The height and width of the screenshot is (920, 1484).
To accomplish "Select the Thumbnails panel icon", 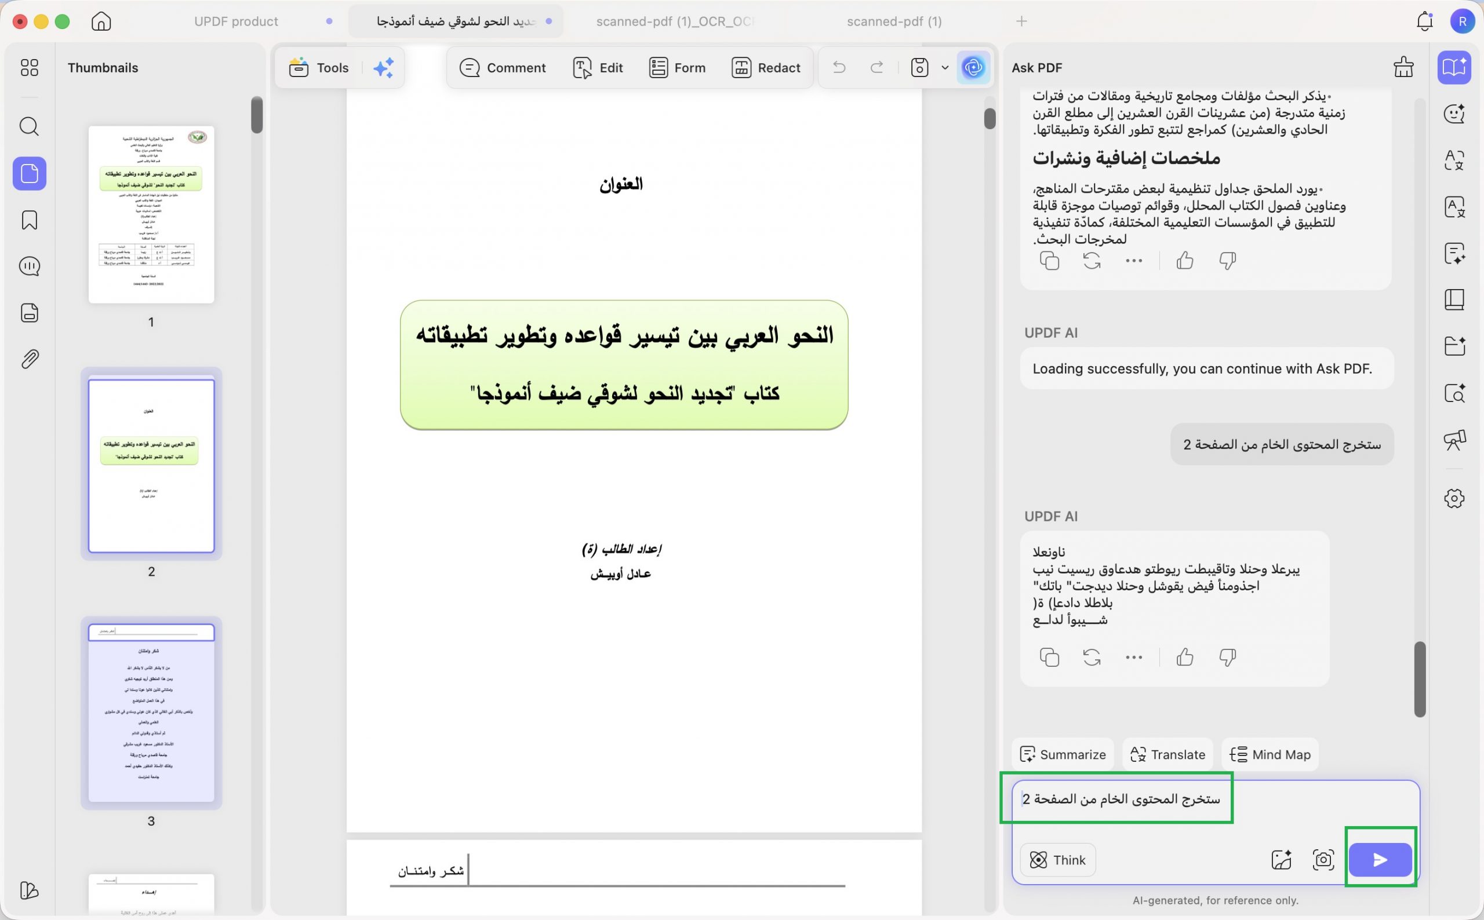I will 29,173.
